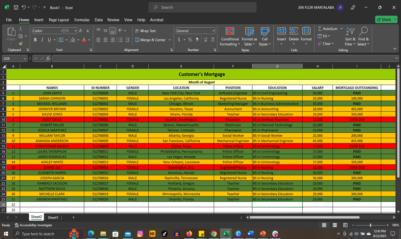Click the zoom slider in status bar
Image resolution: width=401 pixels, height=239 pixels.
pyautogui.click(x=370, y=225)
